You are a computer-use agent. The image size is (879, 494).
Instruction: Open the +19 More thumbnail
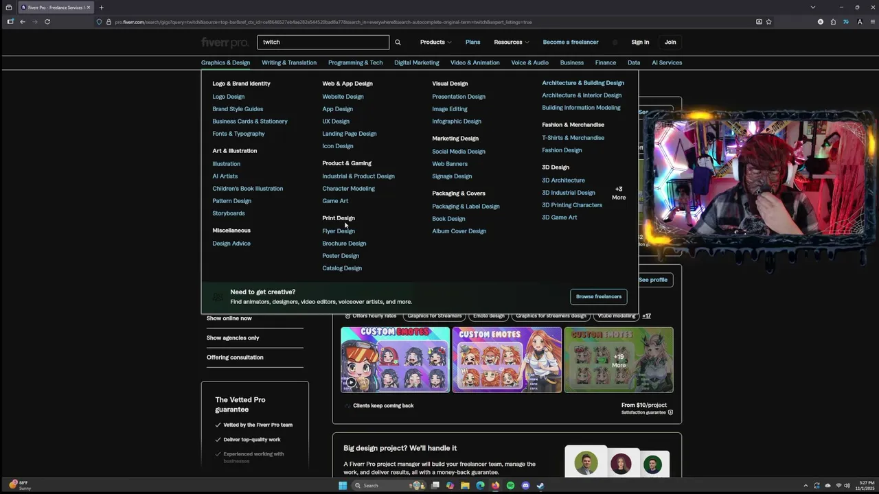(619, 360)
